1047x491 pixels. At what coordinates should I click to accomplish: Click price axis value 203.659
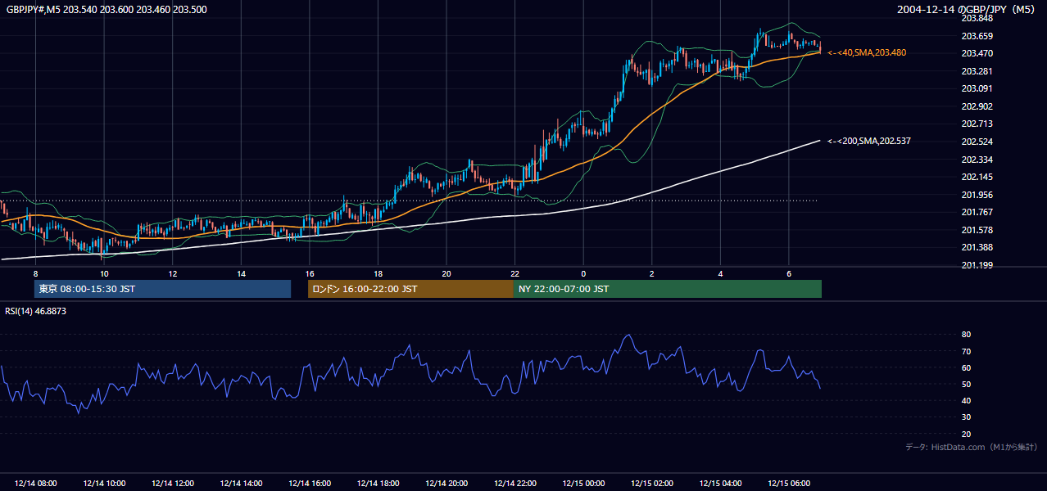point(976,36)
